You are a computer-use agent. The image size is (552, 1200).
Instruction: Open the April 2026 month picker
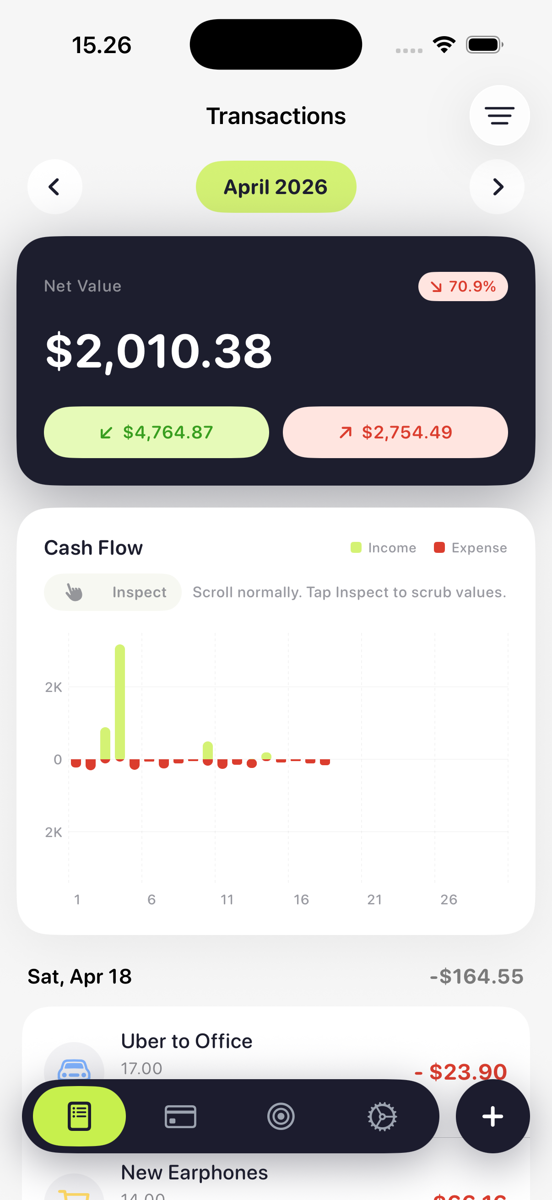[x=276, y=187]
